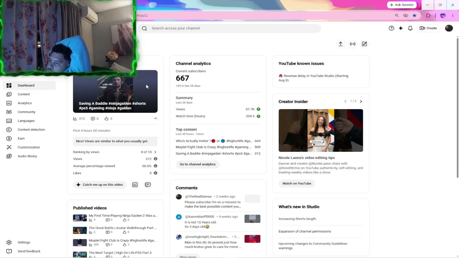Screen dimensions: 459x258
Task: Click the magnifier icon in the channel search
Action: click(x=145, y=28)
